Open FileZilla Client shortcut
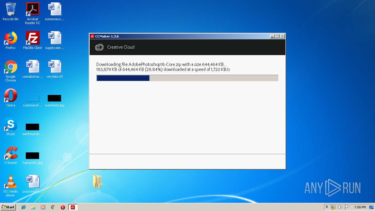 point(33,40)
